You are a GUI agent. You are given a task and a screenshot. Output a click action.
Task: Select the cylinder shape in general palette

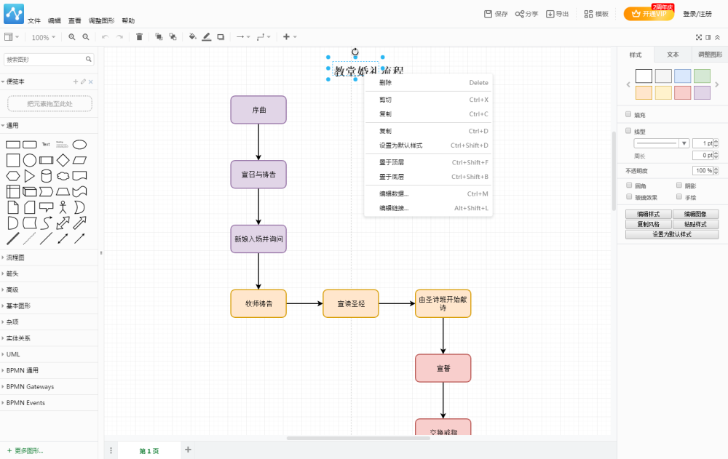point(47,176)
